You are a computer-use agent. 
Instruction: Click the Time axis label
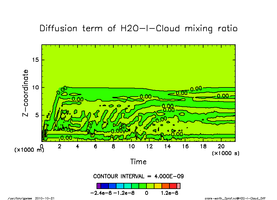pyautogui.click(x=138, y=161)
